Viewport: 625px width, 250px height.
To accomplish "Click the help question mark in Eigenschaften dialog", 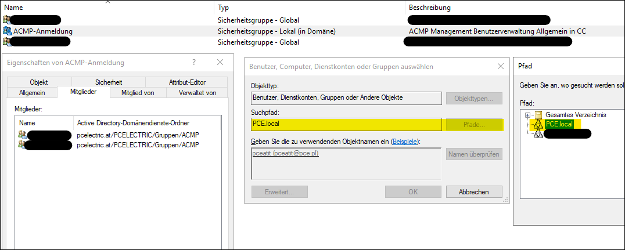I will [x=193, y=62].
